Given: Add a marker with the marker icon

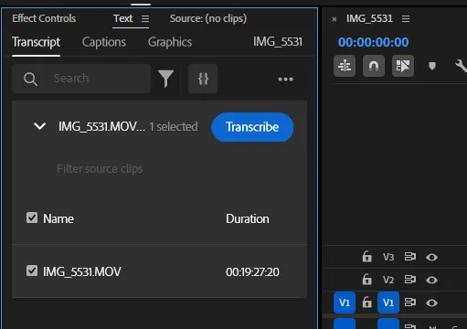Looking at the screenshot, I should click(432, 66).
